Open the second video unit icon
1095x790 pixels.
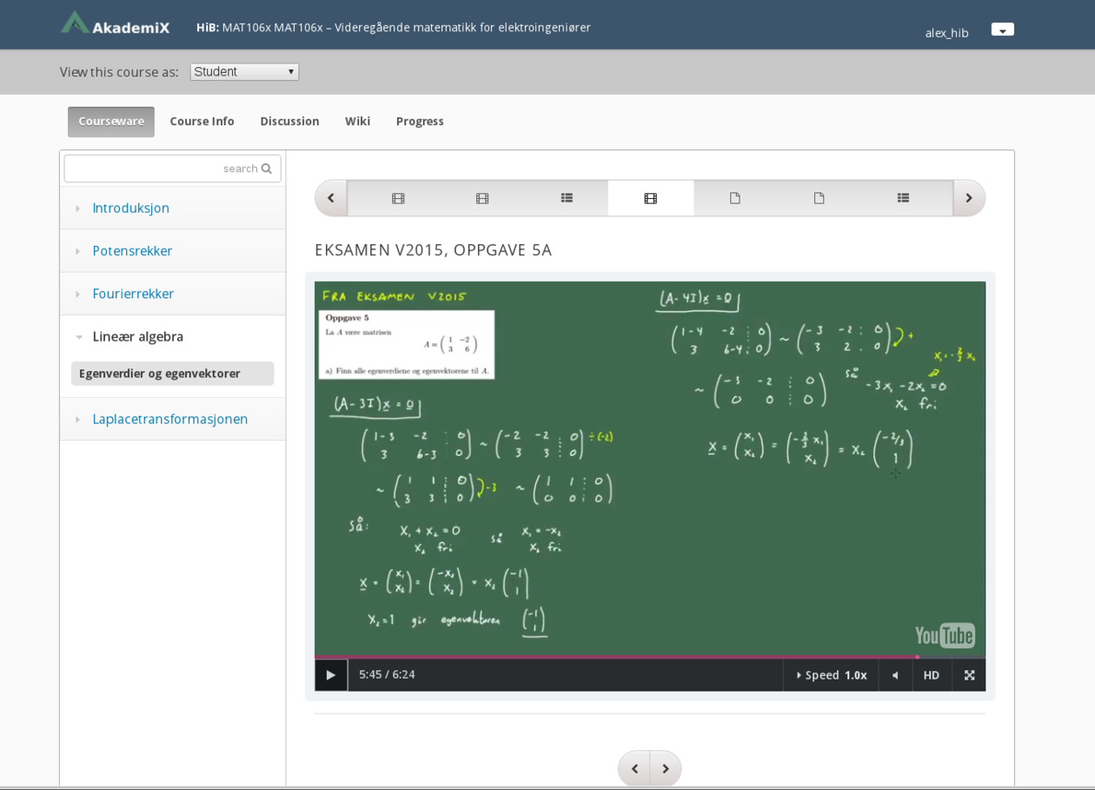[482, 198]
